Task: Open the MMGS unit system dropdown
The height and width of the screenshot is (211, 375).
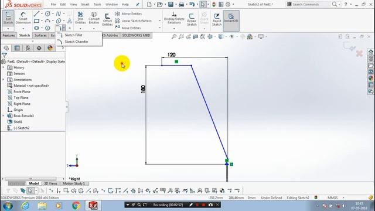Action: click(344, 198)
